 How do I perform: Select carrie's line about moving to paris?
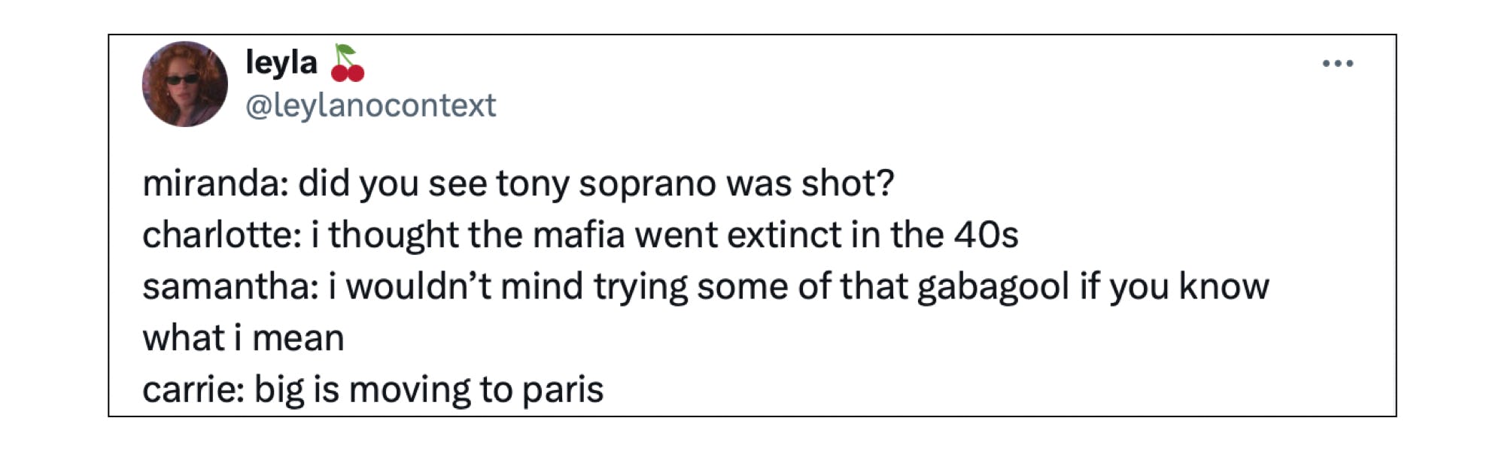(x=372, y=389)
